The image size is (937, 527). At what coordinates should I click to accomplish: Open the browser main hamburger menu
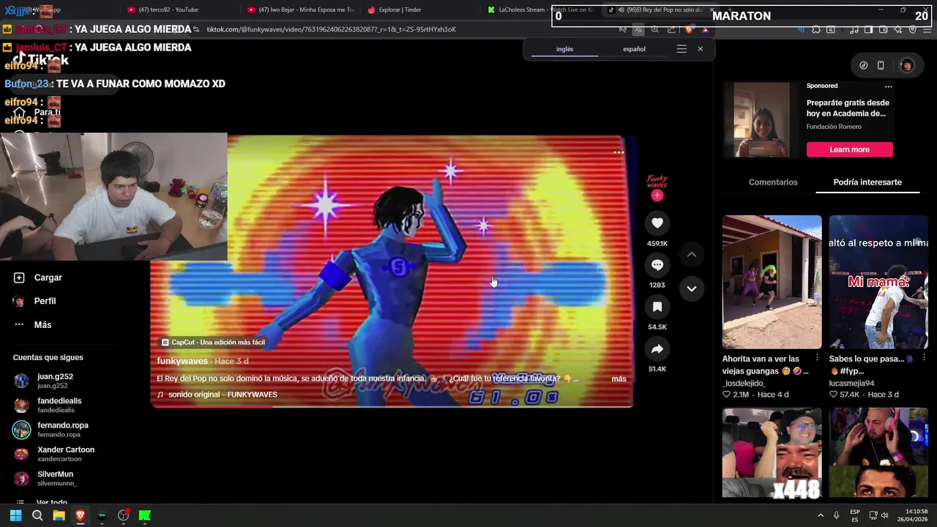point(927,30)
